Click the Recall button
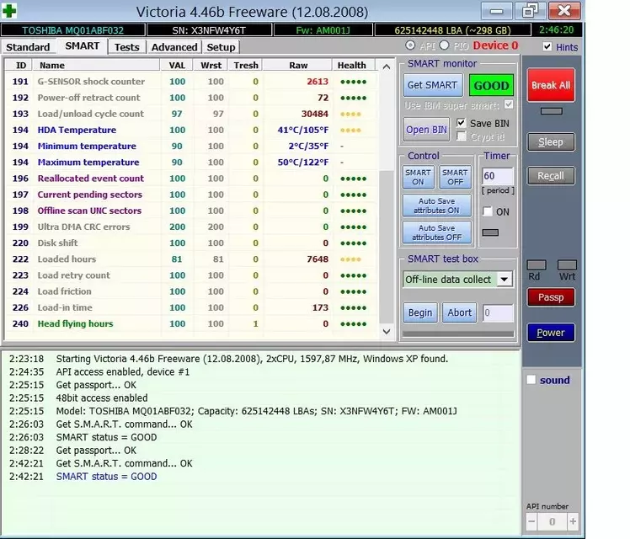The image size is (630, 539). [x=551, y=176]
